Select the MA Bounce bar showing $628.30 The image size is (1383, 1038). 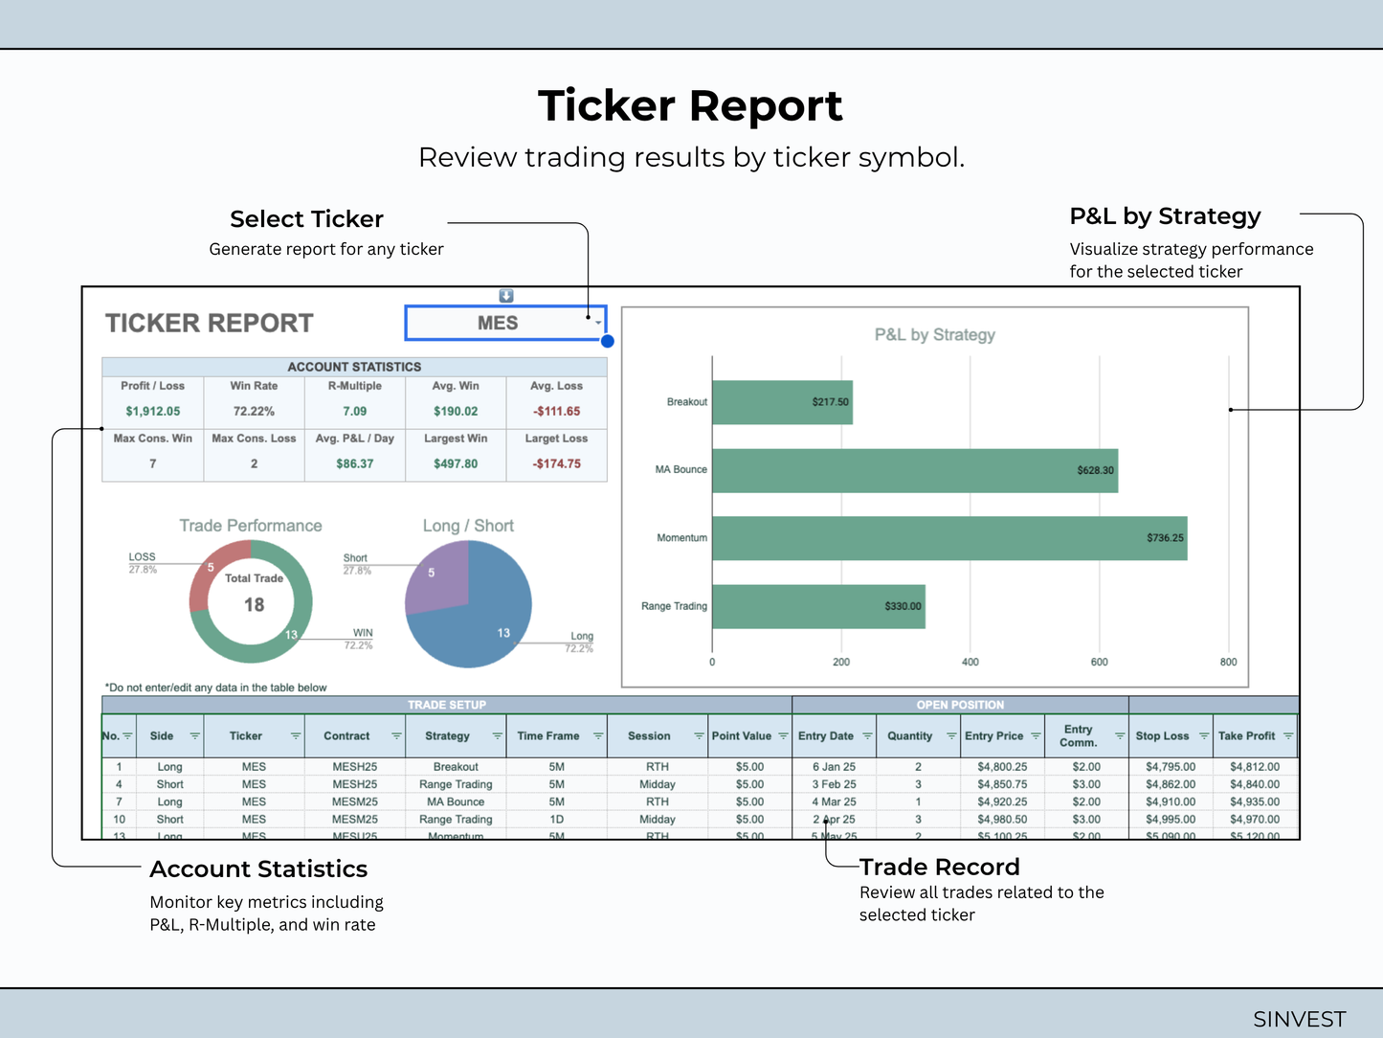pyautogui.click(x=915, y=470)
